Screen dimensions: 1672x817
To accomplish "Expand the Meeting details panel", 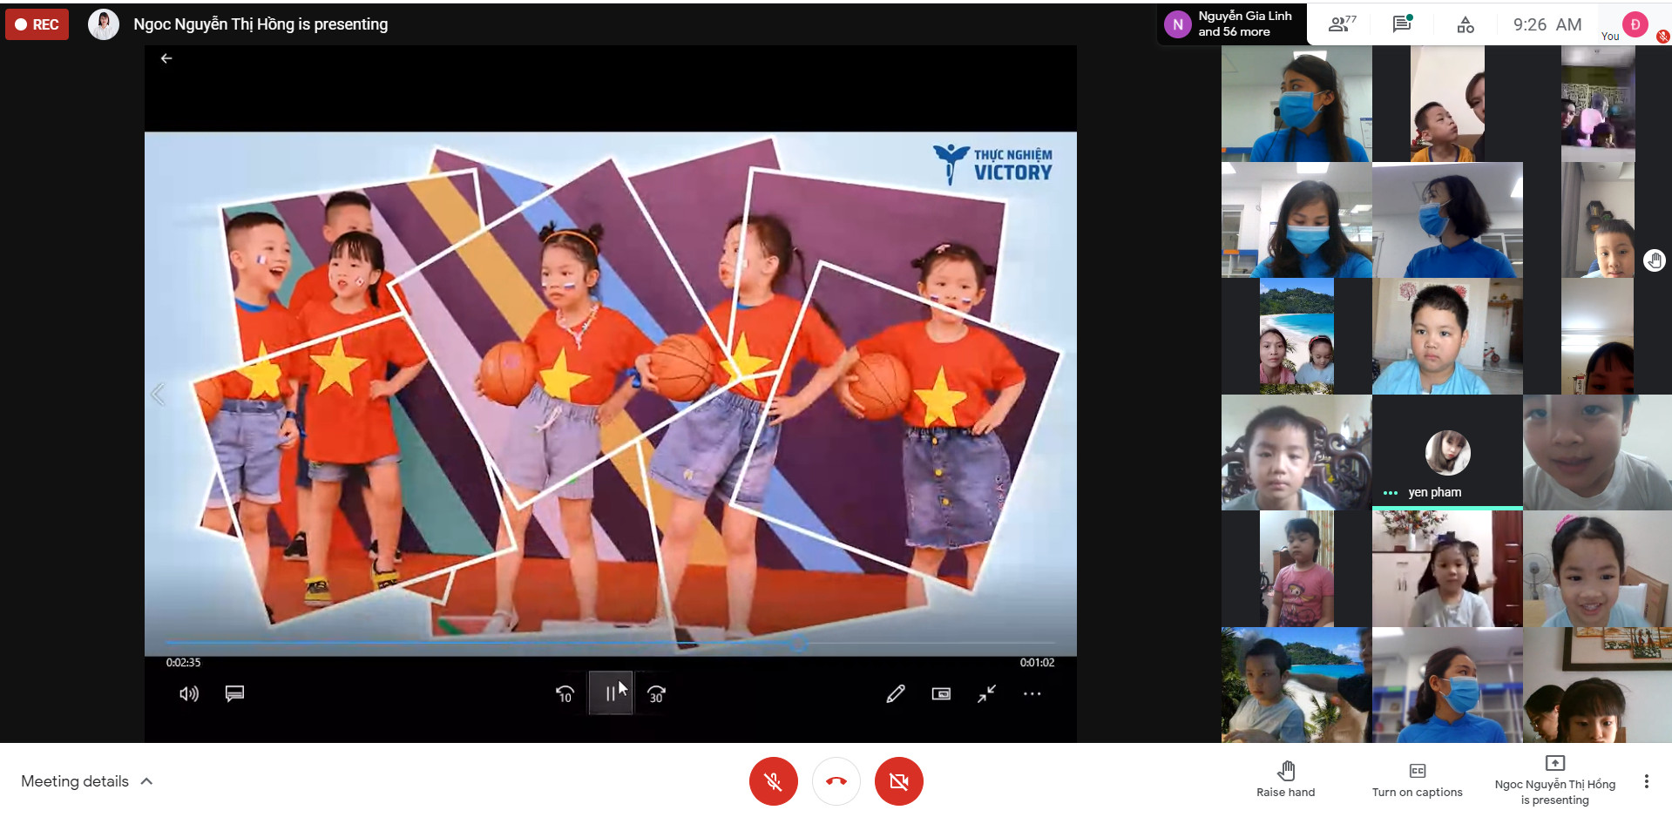I will (87, 781).
